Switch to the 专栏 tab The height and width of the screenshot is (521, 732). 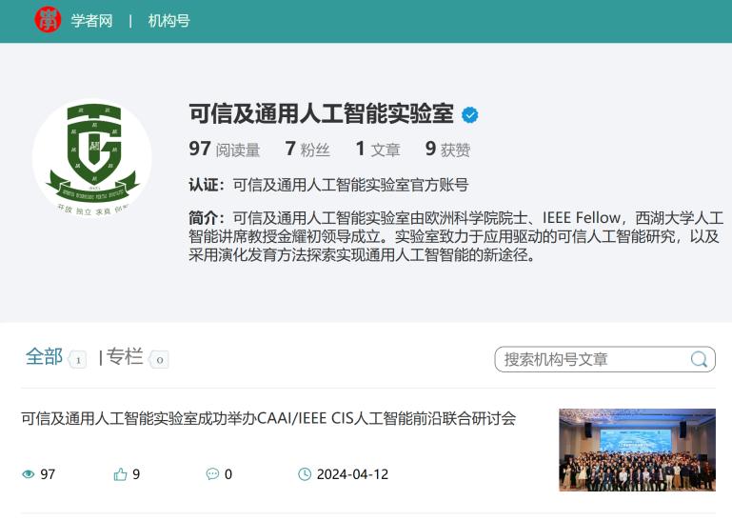click(x=125, y=356)
